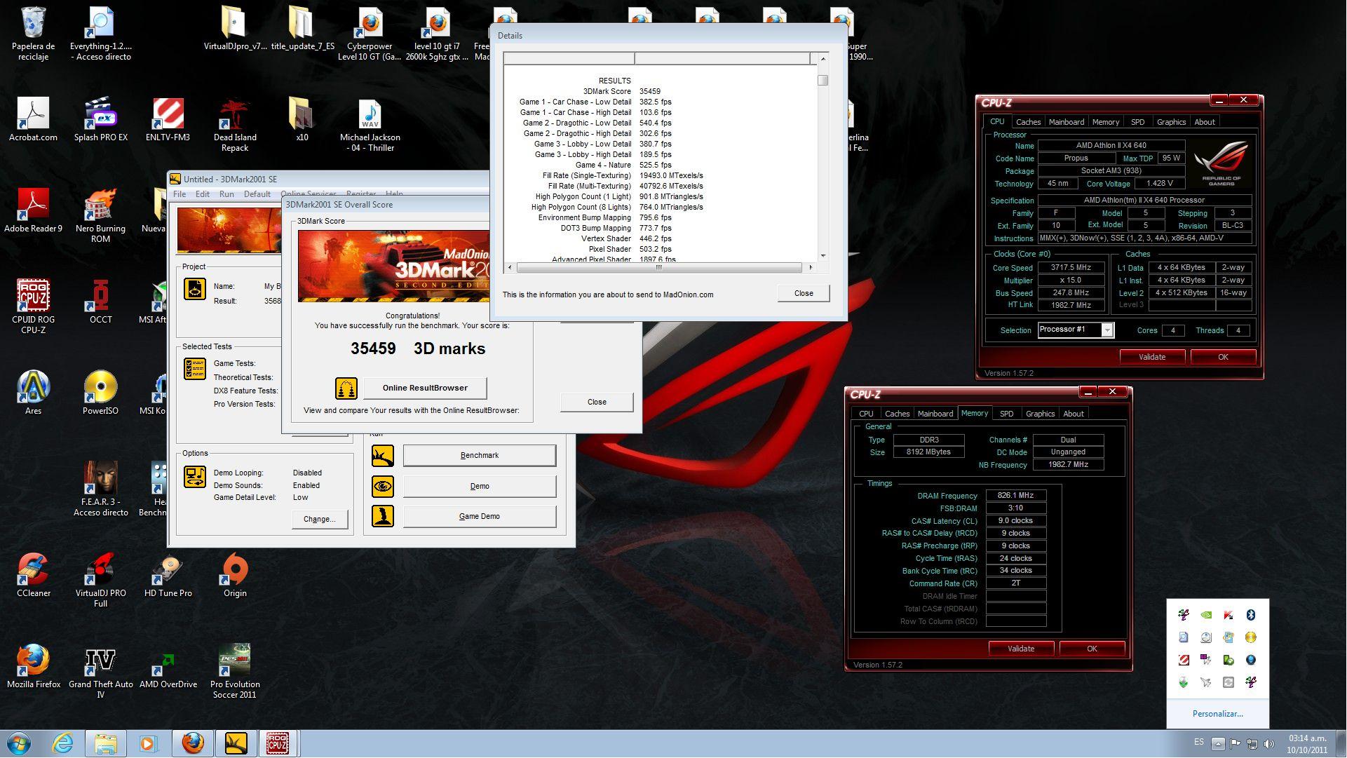Image resolution: width=1347 pixels, height=758 pixels.
Task: Click the 3DMark Demo eye icon
Action: coord(382,486)
